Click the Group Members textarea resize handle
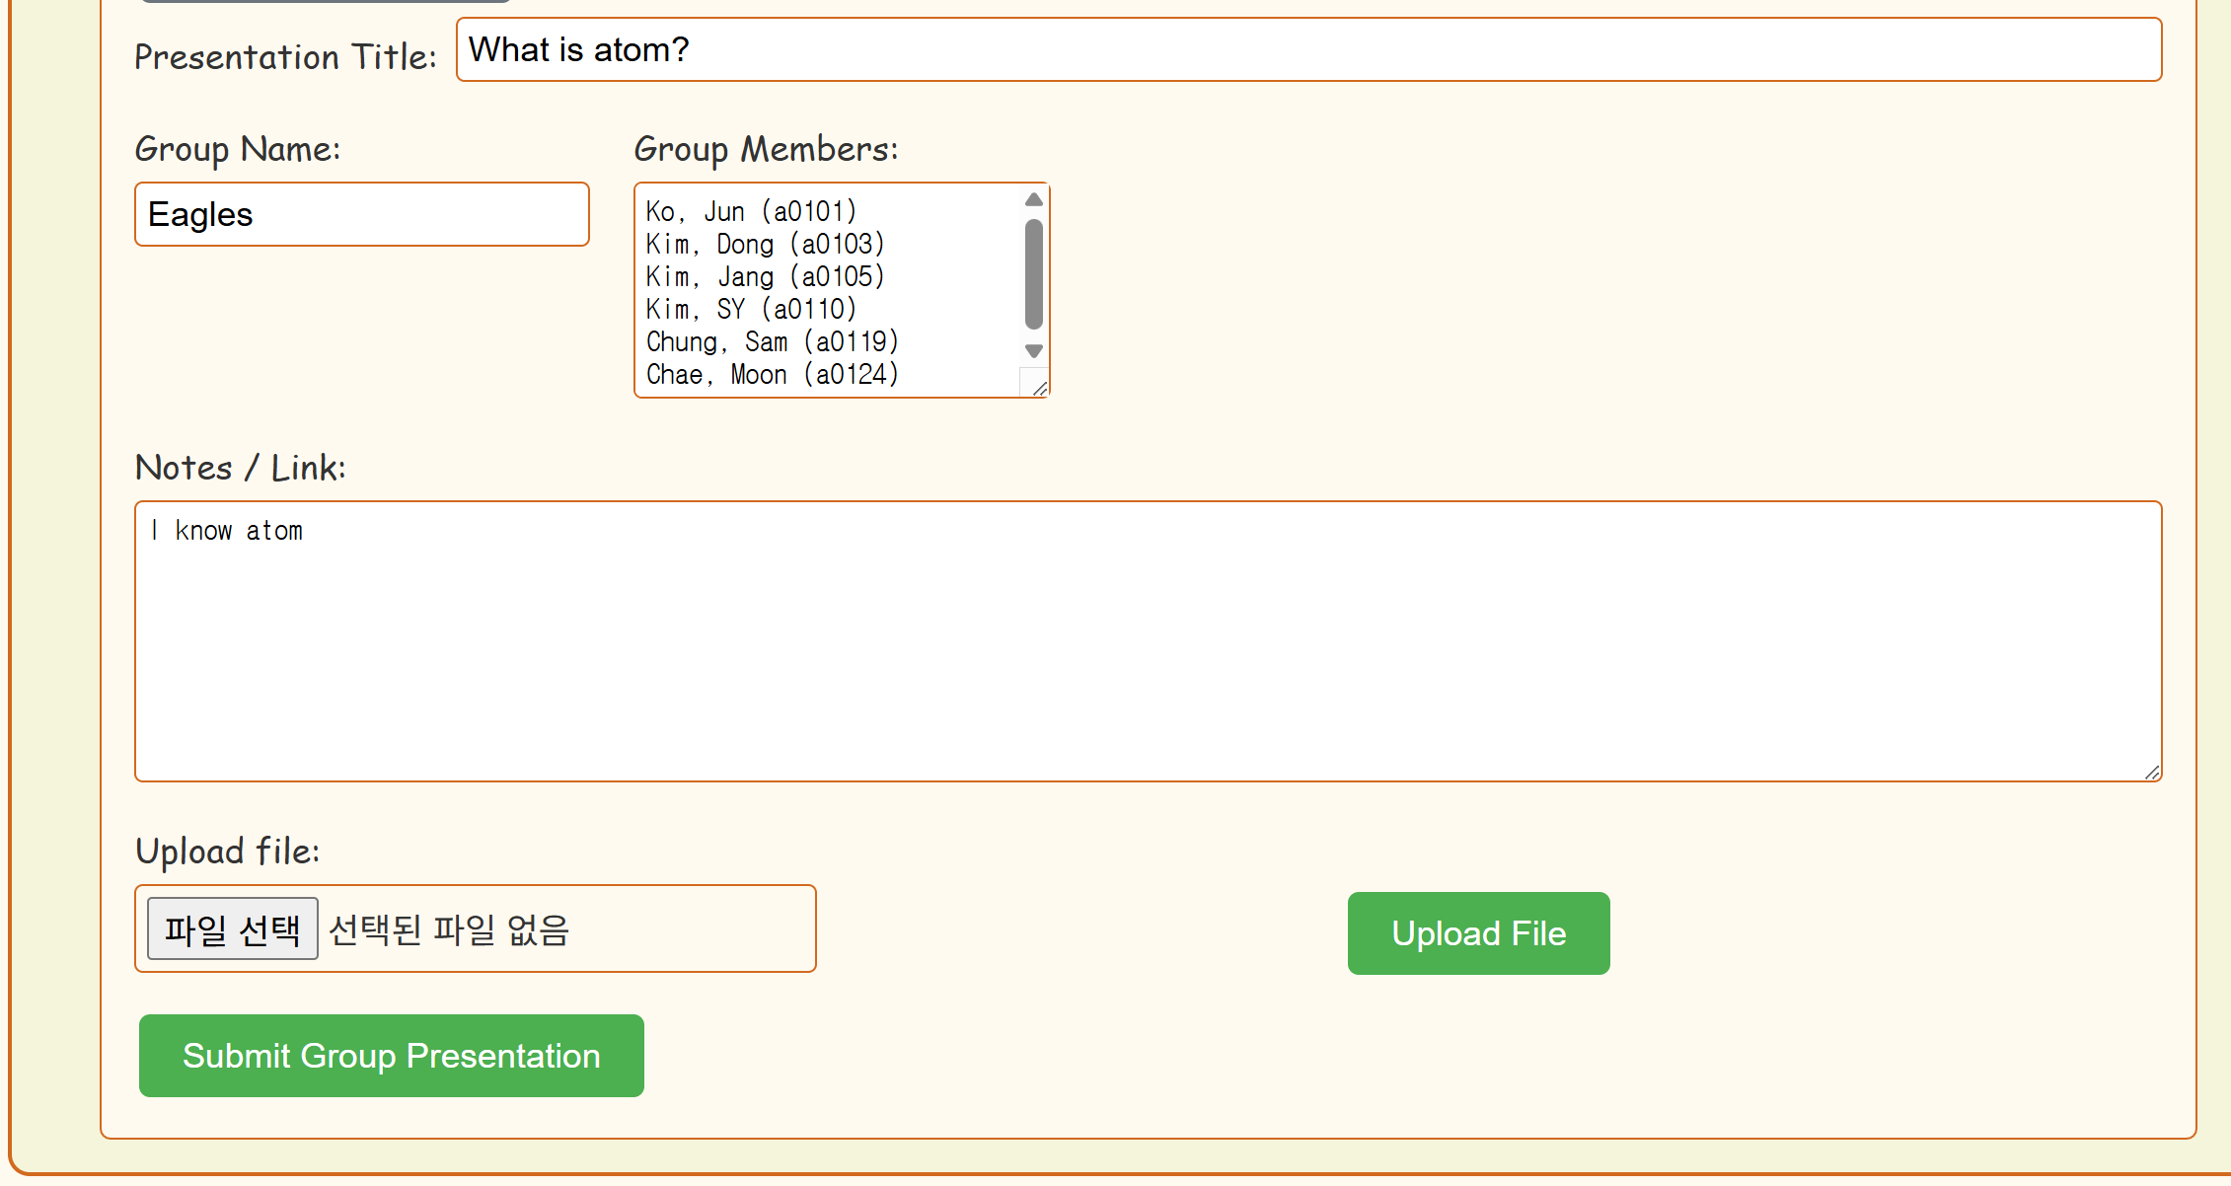2231x1186 pixels. coord(1039,388)
